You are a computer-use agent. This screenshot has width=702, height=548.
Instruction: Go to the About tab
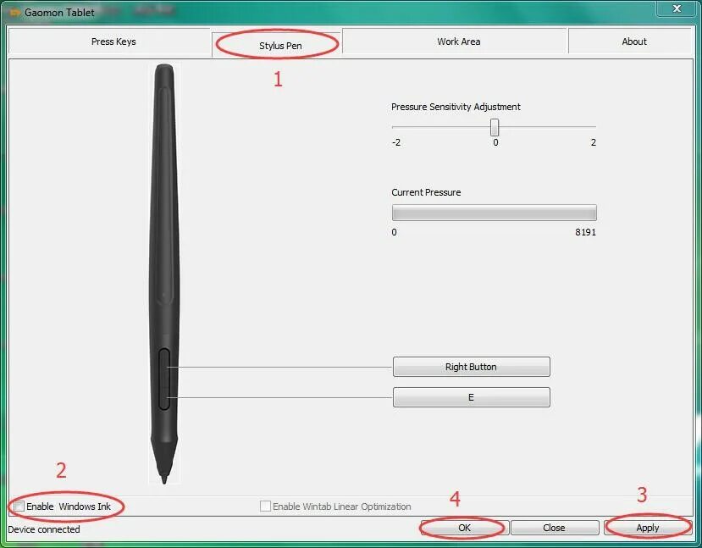[x=630, y=42]
